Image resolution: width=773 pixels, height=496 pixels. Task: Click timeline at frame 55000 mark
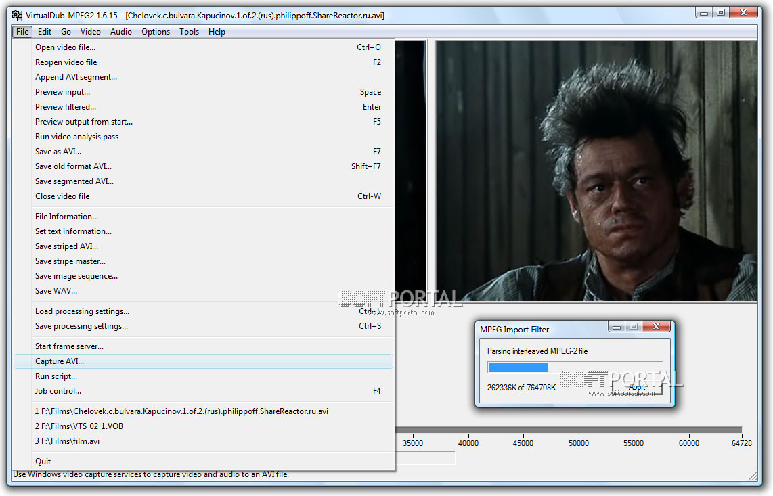coord(634,443)
